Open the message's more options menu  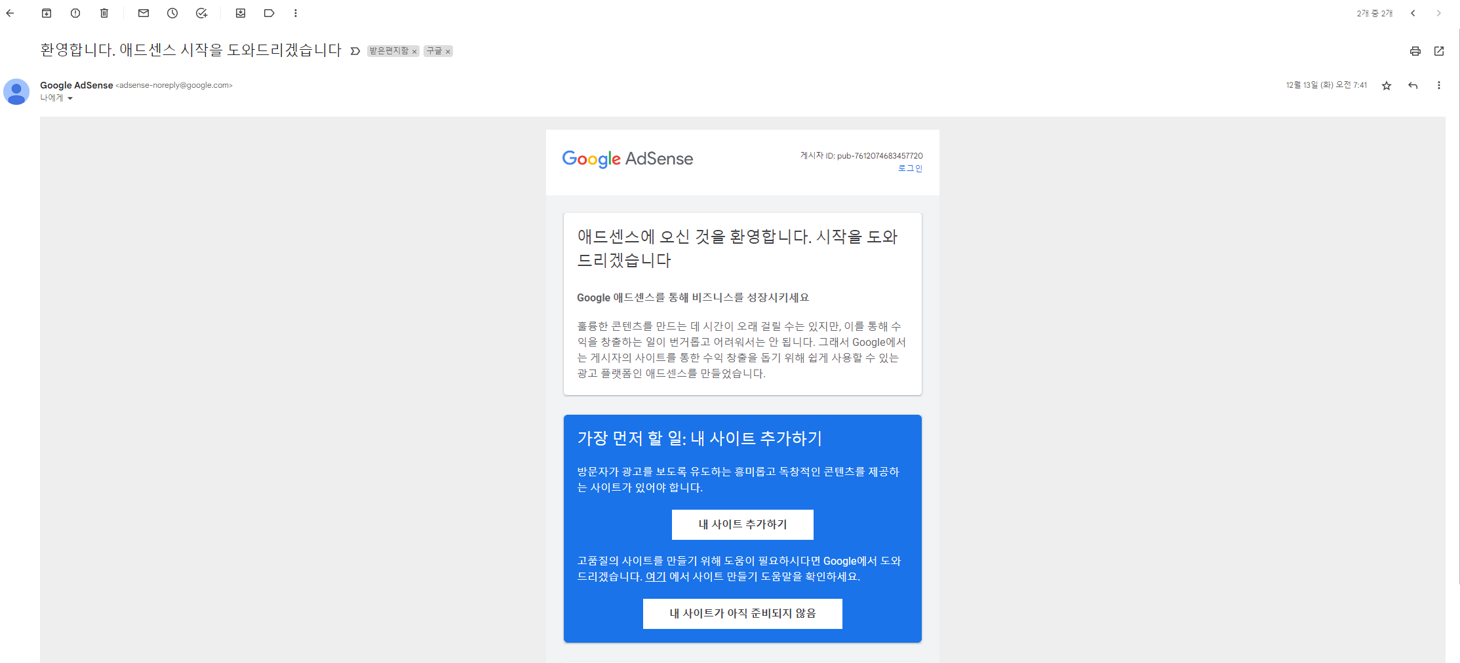(1439, 86)
